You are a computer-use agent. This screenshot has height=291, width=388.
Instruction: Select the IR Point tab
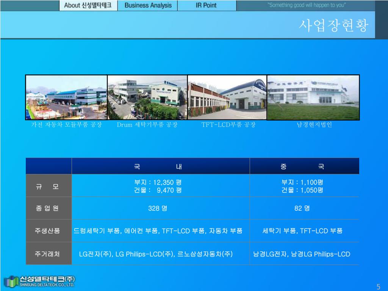207,5
